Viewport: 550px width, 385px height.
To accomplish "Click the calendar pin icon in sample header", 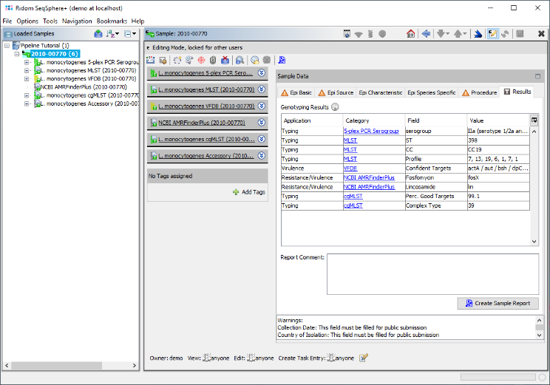I will tap(347, 34).
